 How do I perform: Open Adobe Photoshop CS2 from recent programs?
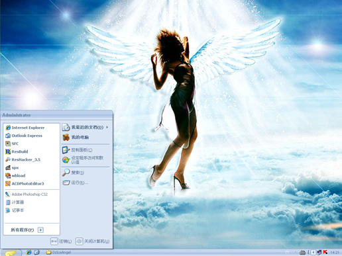pos(32,194)
